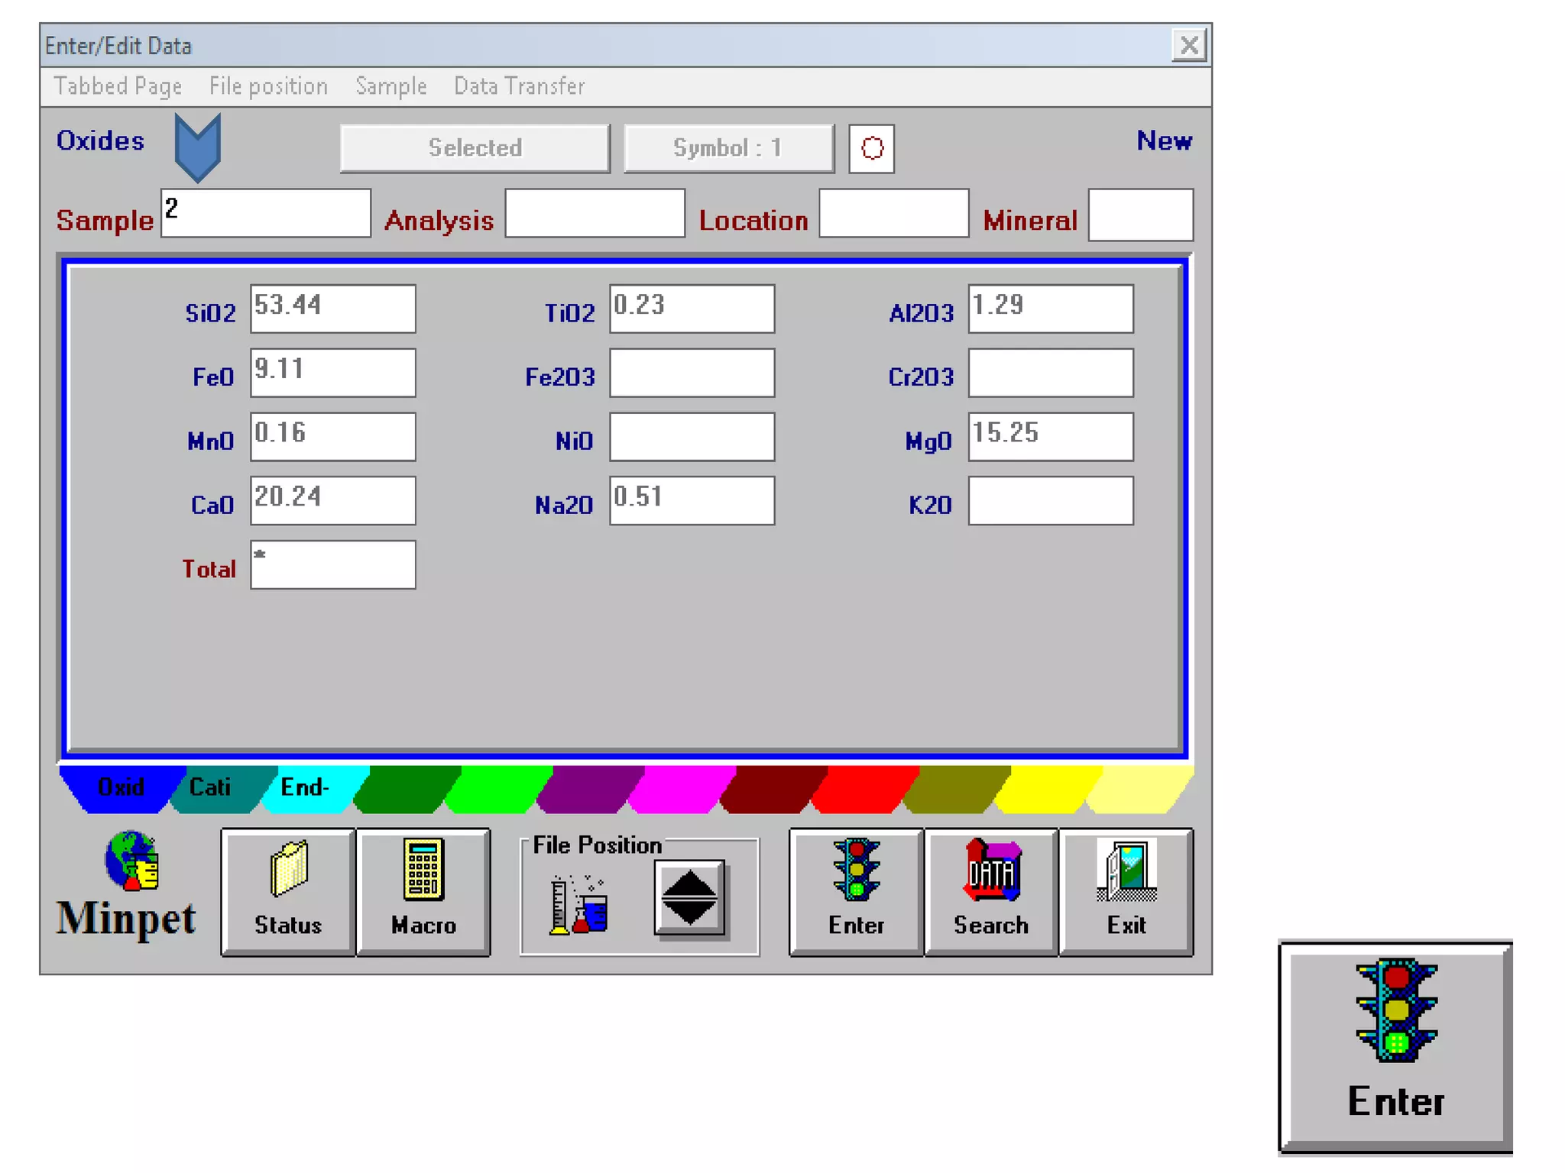1565x1173 pixels.
Task: Switch to the End- tab
Action: 304,787
